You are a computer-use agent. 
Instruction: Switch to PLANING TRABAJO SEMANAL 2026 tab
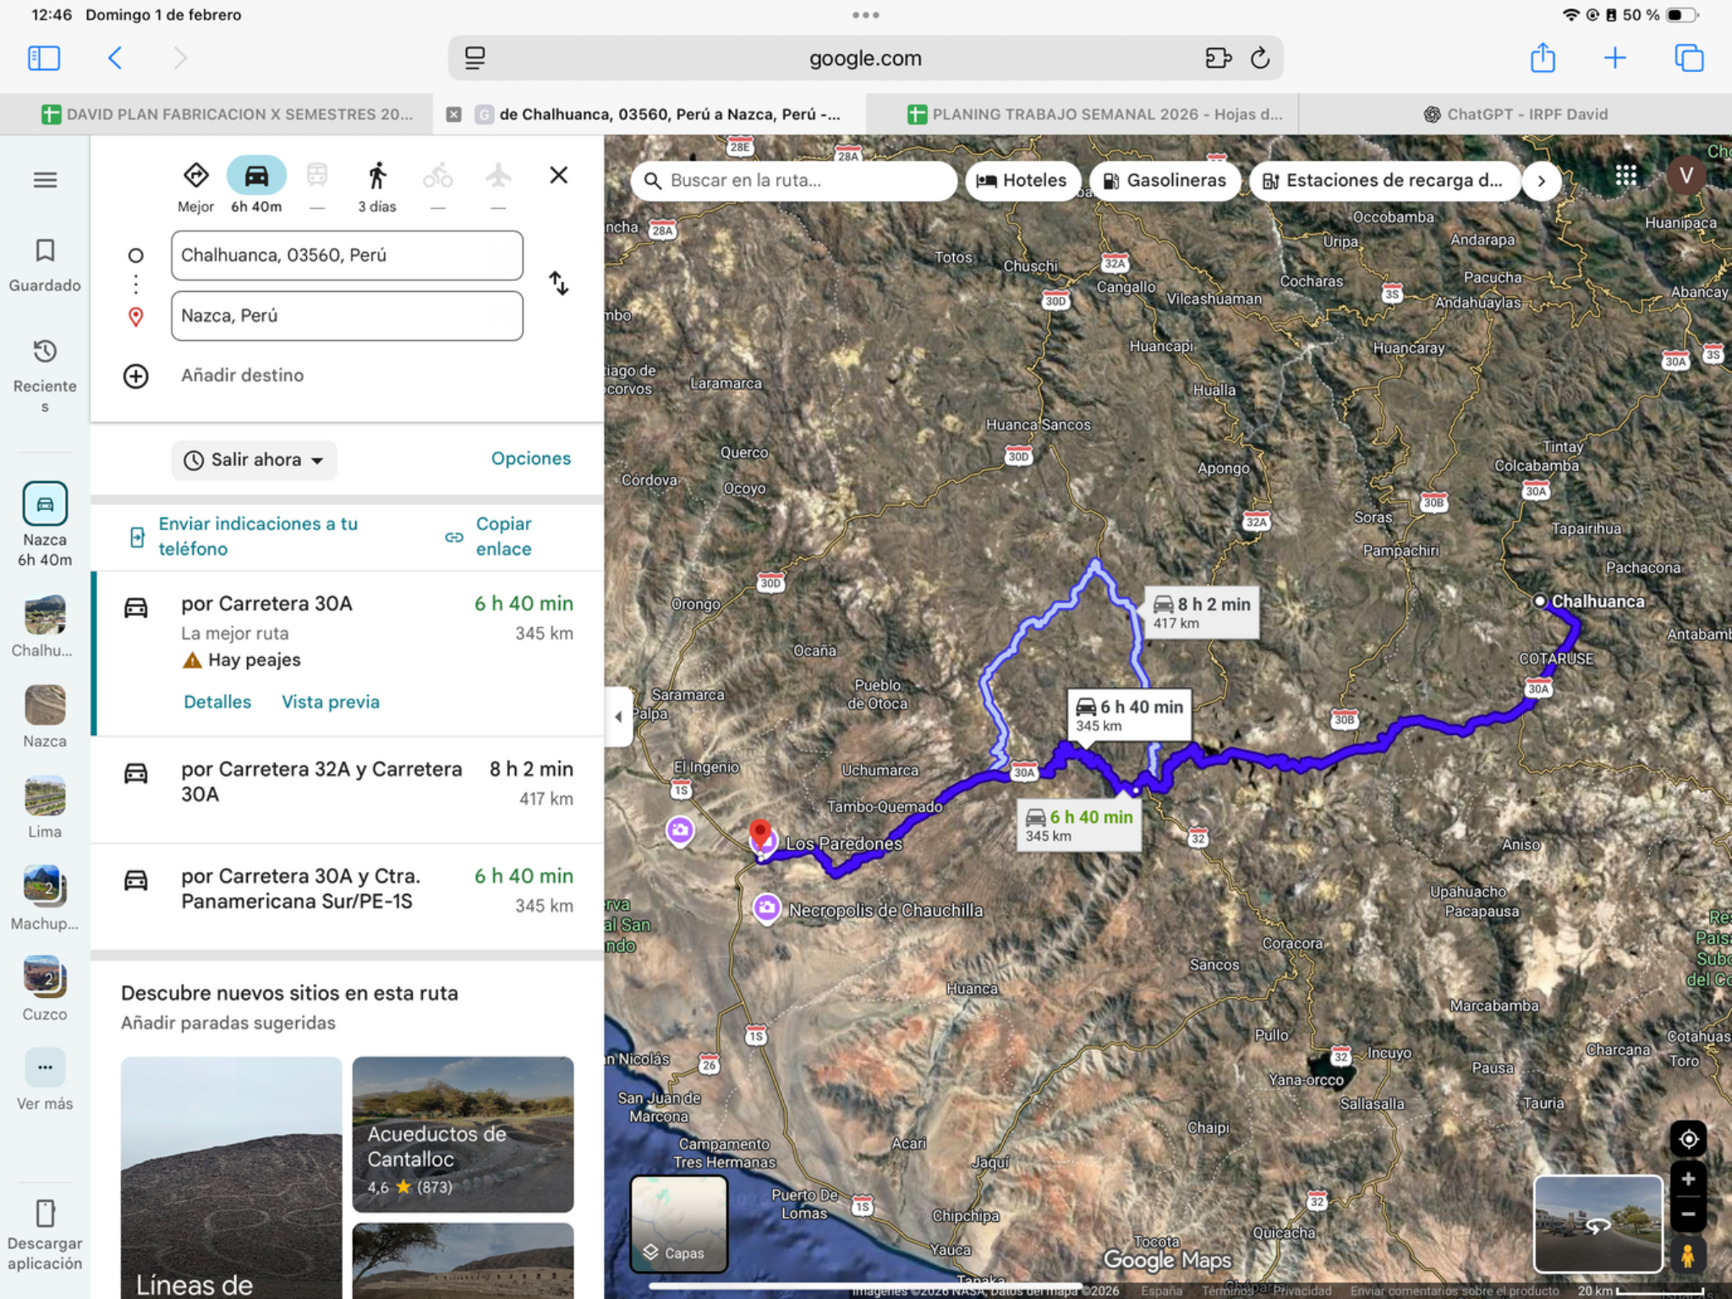pyautogui.click(x=1095, y=114)
